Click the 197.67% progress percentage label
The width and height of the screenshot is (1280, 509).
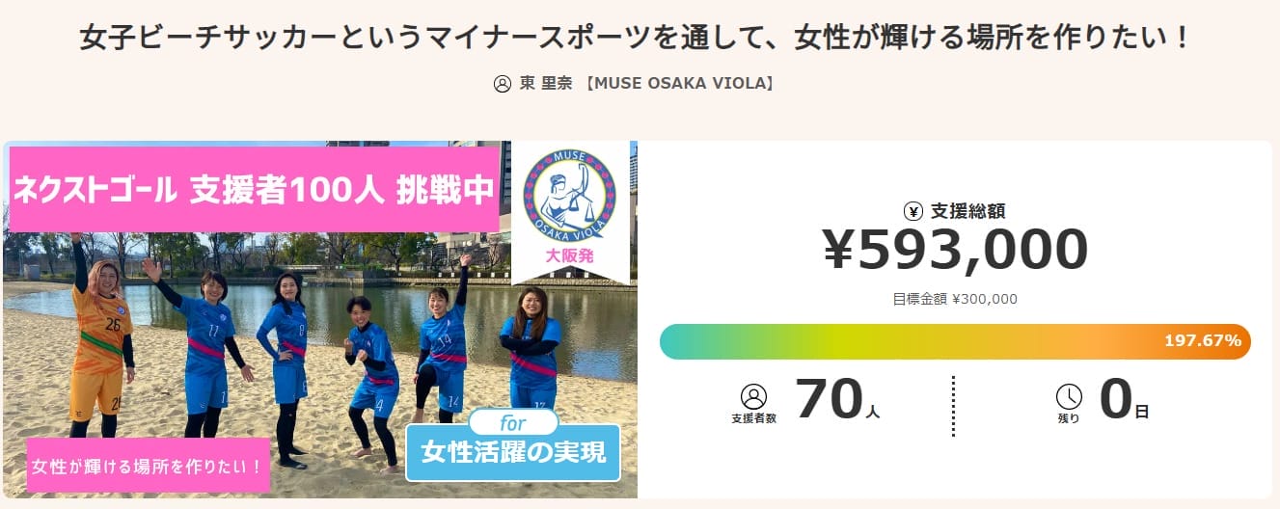pyautogui.click(x=1203, y=342)
